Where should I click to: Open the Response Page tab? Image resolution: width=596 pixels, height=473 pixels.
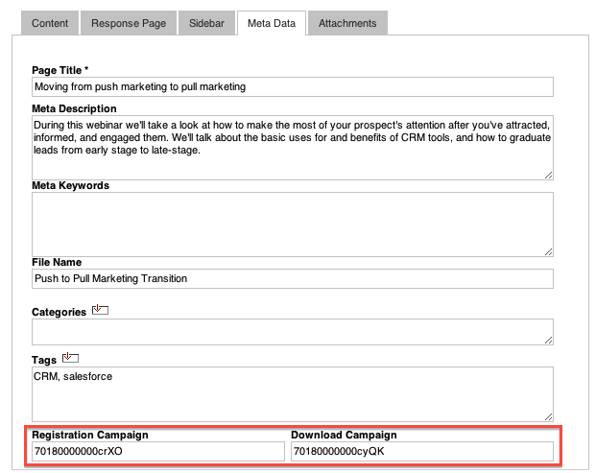coord(129,23)
